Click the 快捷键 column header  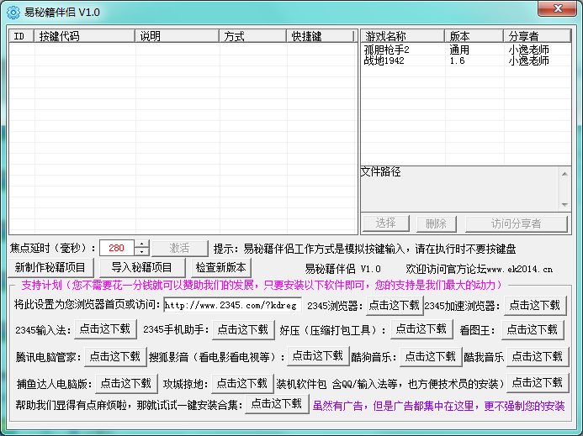321,36
